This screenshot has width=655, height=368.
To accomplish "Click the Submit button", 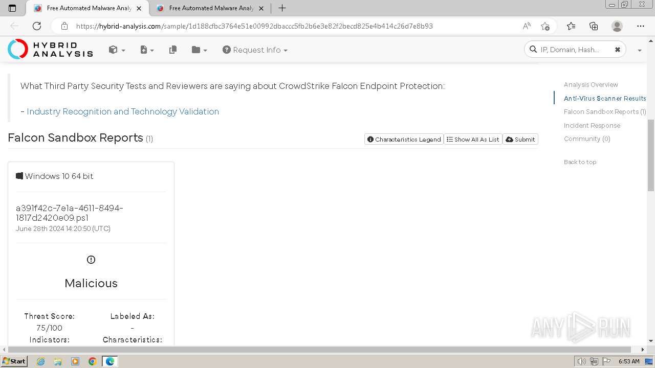I will tap(520, 139).
